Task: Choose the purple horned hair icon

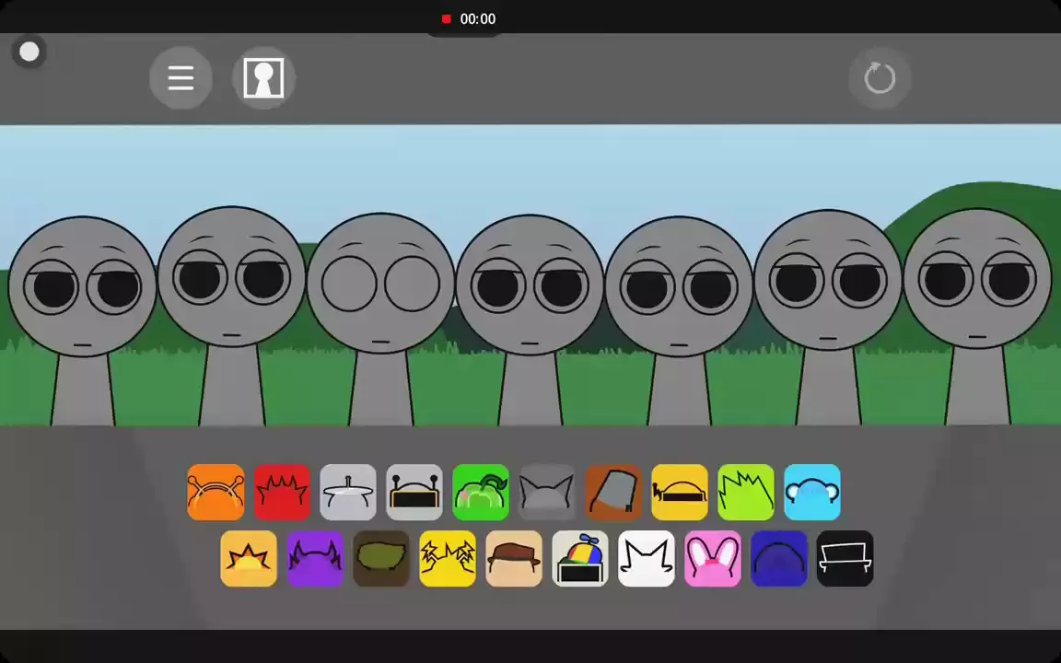Action: tap(315, 559)
